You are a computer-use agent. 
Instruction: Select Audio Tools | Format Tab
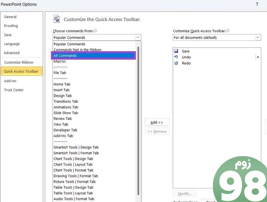pos(94,199)
